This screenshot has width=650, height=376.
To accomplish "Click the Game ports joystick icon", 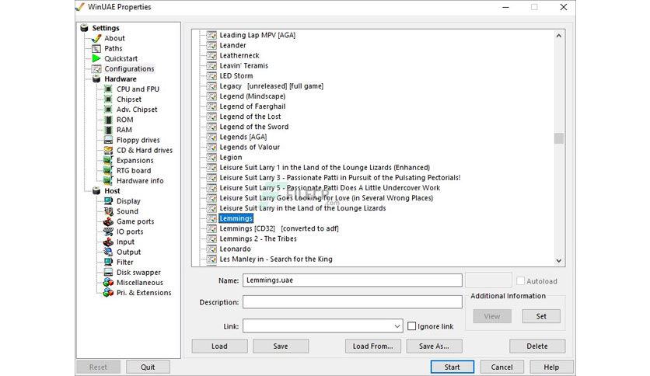I will [108, 221].
